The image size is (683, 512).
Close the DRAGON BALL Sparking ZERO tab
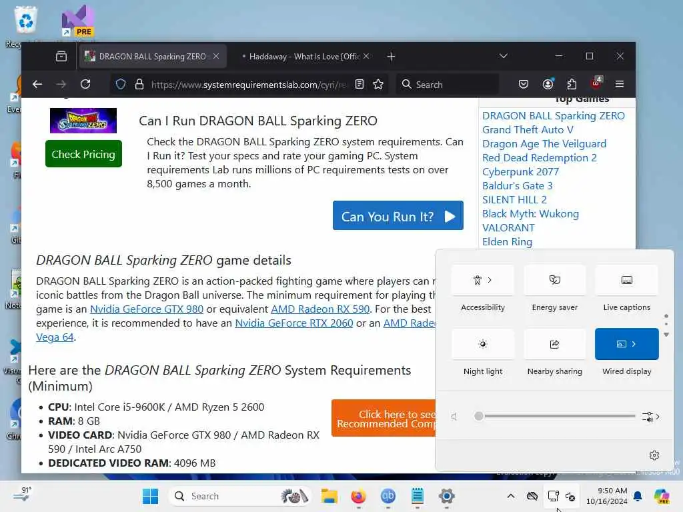[x=216, y=56]
